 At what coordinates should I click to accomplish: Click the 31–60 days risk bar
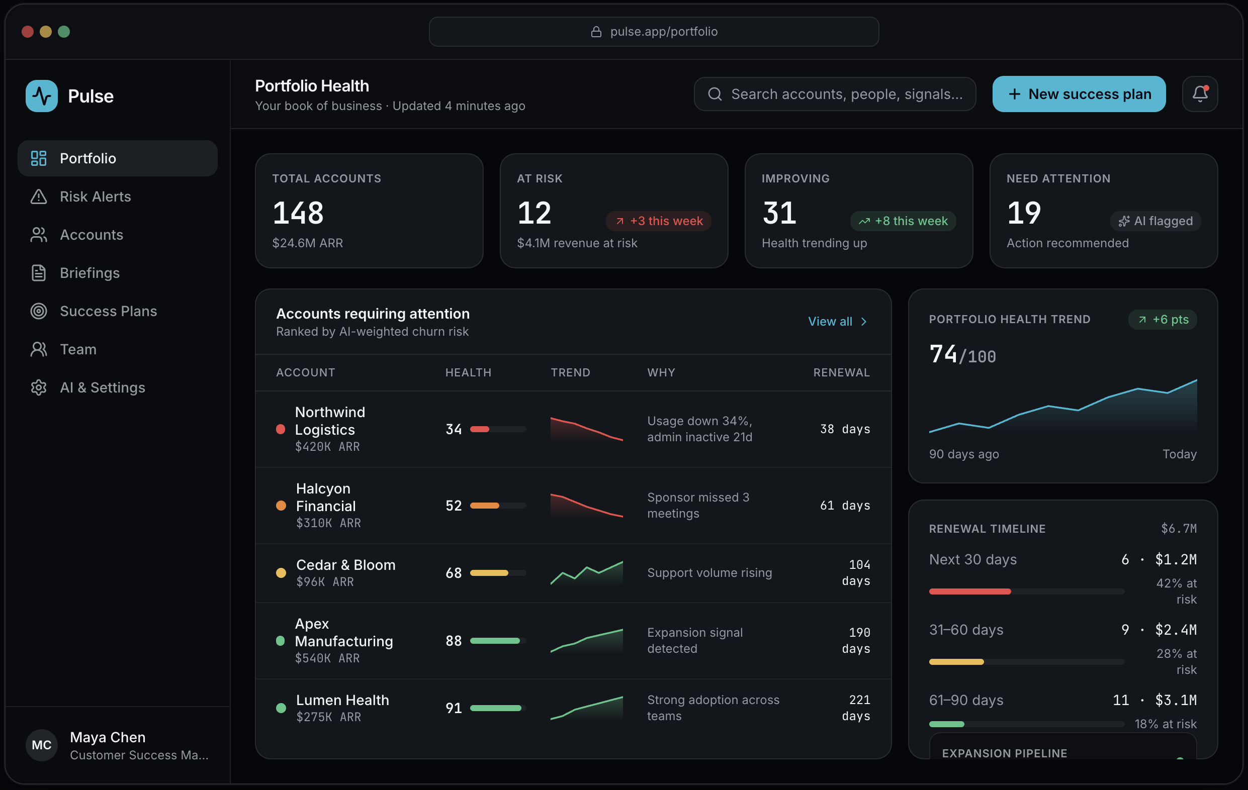coord(1027,661)
